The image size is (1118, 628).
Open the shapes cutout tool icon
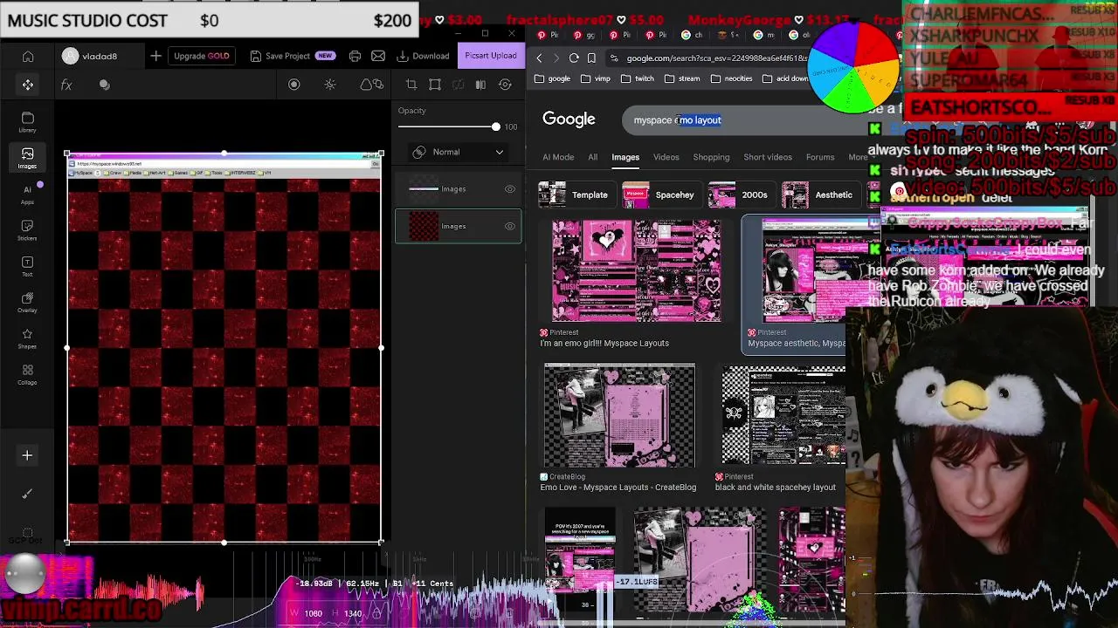(372, 85)
